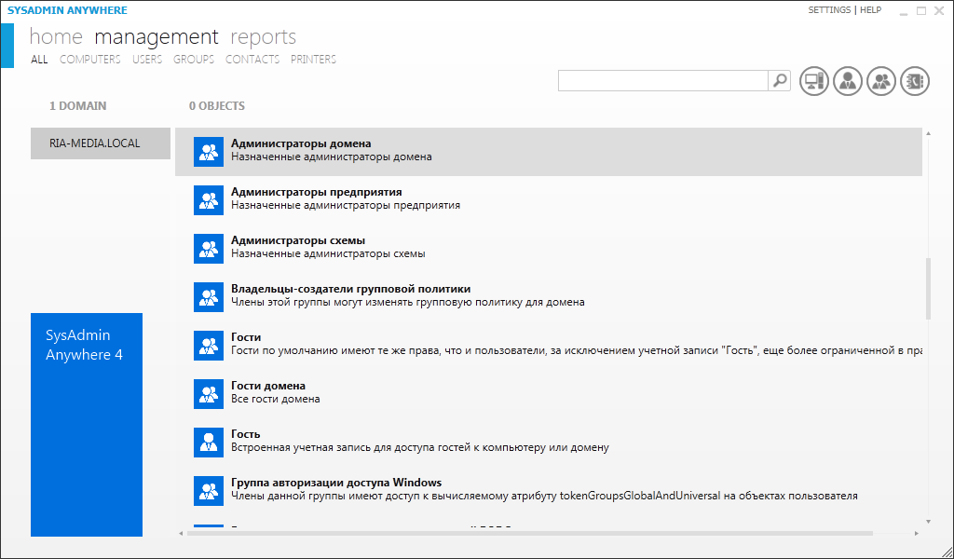
Task: Click the vertical scrollbar down arrow
Action: pos(929,522)
